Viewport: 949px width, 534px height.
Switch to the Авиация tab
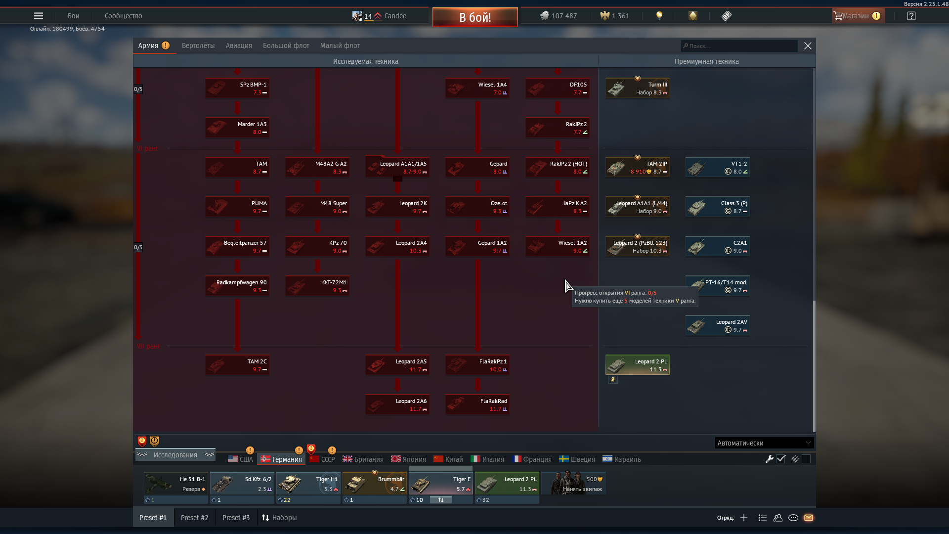(239, 45)
